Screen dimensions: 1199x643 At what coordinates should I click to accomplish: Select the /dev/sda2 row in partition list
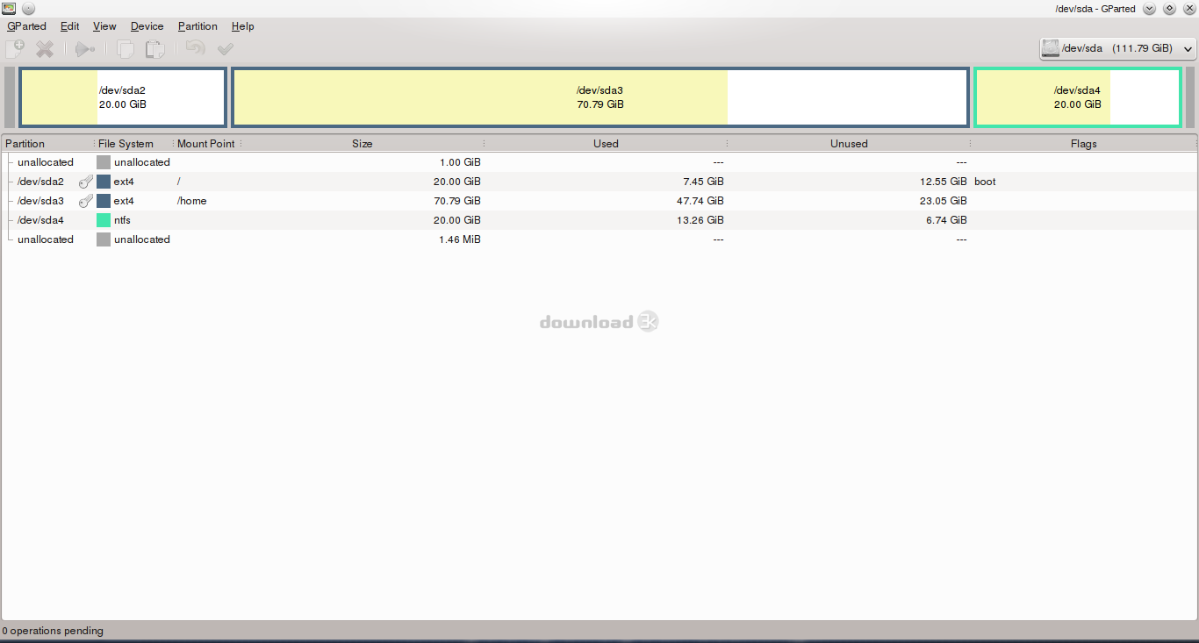(x=599, y=182)
